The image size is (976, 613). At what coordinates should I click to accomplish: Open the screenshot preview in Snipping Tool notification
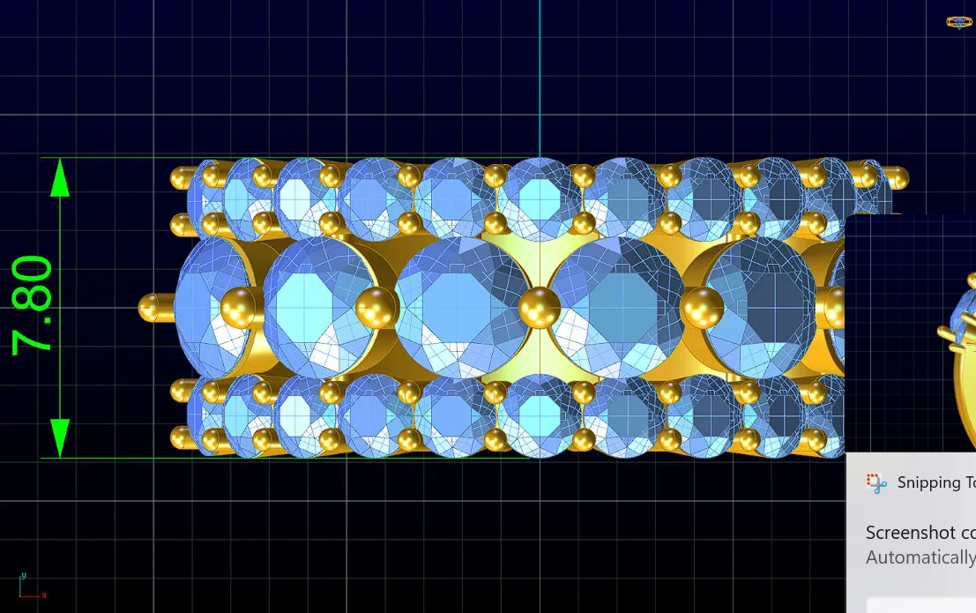tap(910, 333)
